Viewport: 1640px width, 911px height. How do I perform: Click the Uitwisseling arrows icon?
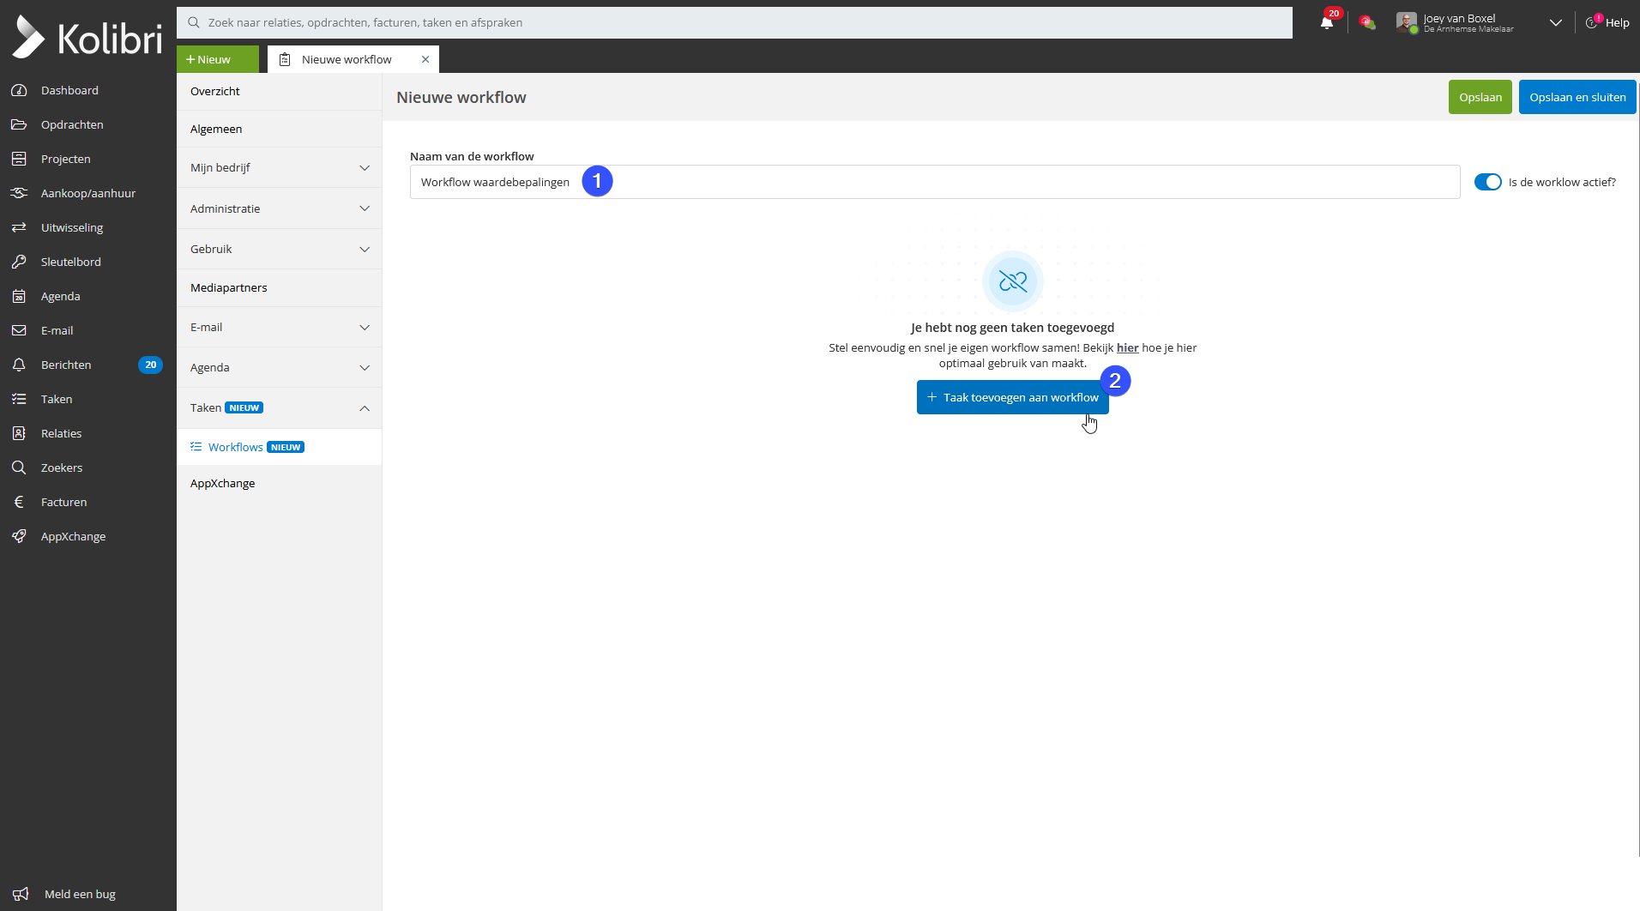pos(19,227)
